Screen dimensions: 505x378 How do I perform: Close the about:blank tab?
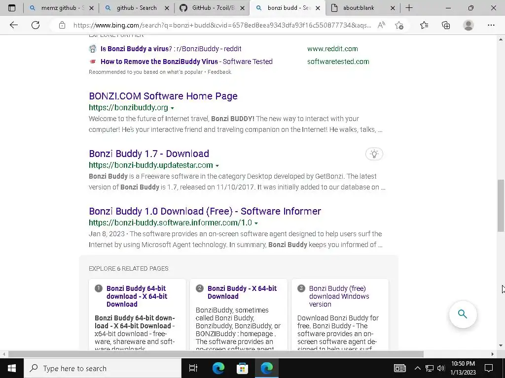[393, 8]
